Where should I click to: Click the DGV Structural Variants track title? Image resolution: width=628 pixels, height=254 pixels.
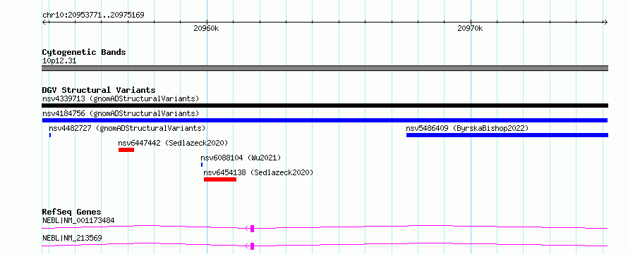click(99, 90)
